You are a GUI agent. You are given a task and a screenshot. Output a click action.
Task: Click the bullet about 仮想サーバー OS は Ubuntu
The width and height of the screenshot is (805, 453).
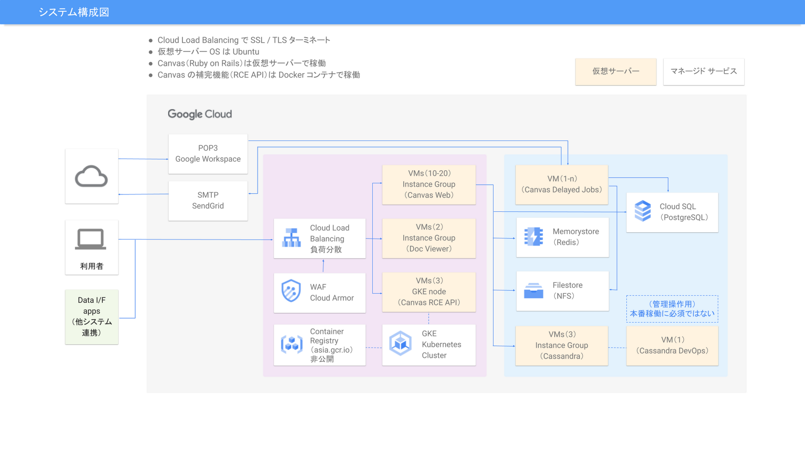pyautogui.click(x=208, y=52)
